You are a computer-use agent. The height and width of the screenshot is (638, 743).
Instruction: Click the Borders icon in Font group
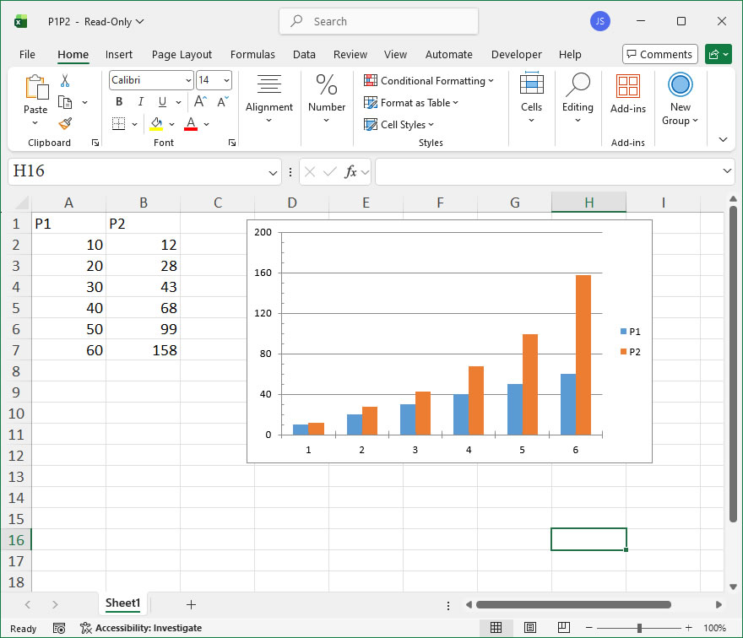click(118, 124)
